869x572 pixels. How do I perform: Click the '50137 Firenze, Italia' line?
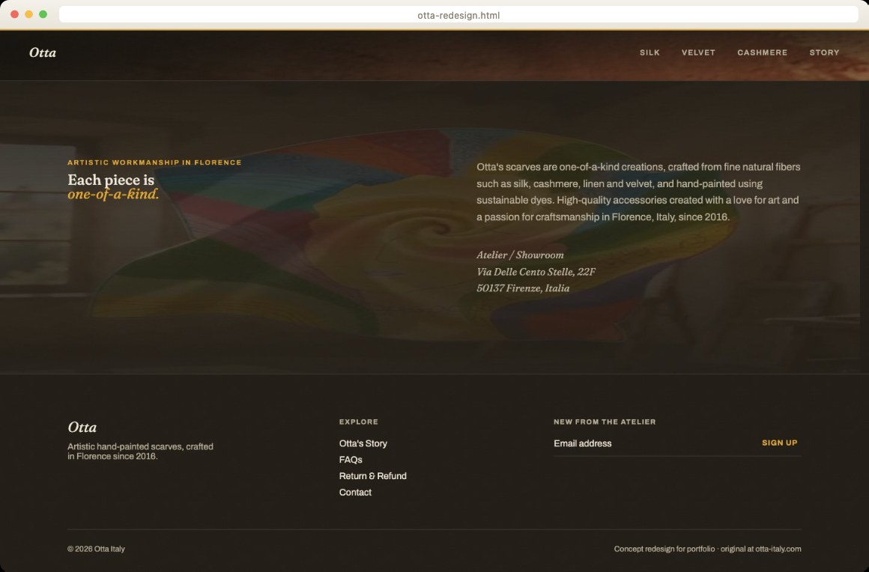[x=523, y=288]
